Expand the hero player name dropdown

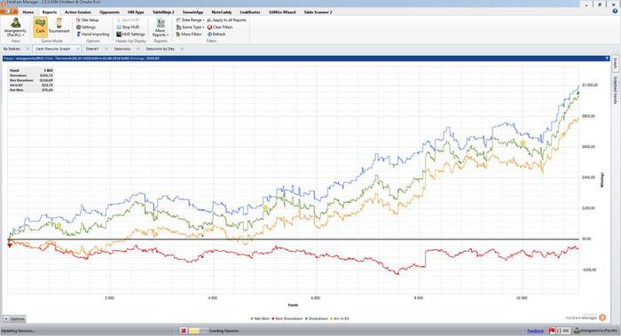16,33
